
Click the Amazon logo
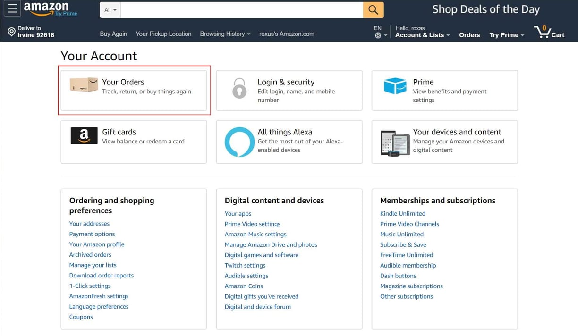46,8
